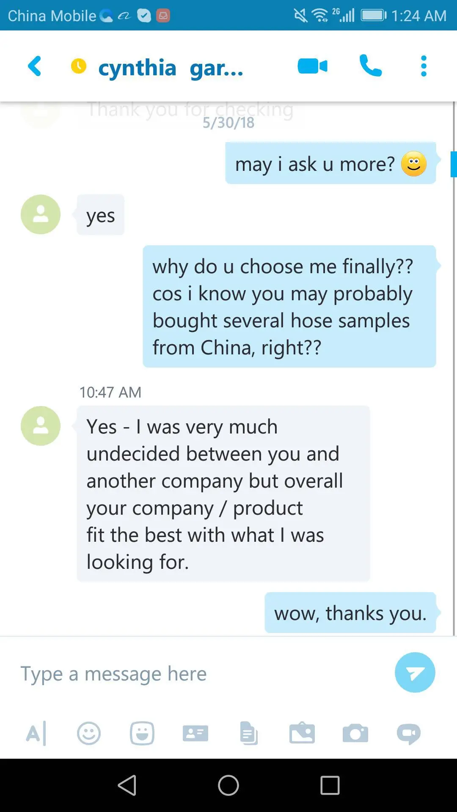Tap the send message button
The width and height of the screenshot is (457, 812).
pos(415,672)
